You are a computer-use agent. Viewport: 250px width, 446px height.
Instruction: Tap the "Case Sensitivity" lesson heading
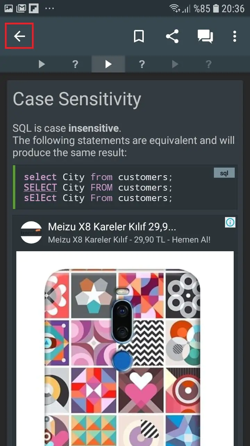click(77, 99)
